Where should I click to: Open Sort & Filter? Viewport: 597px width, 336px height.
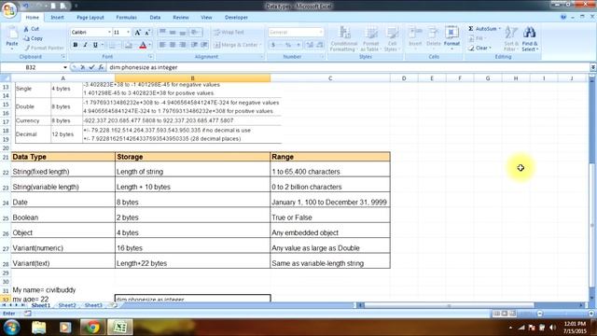tap(510, 39)
